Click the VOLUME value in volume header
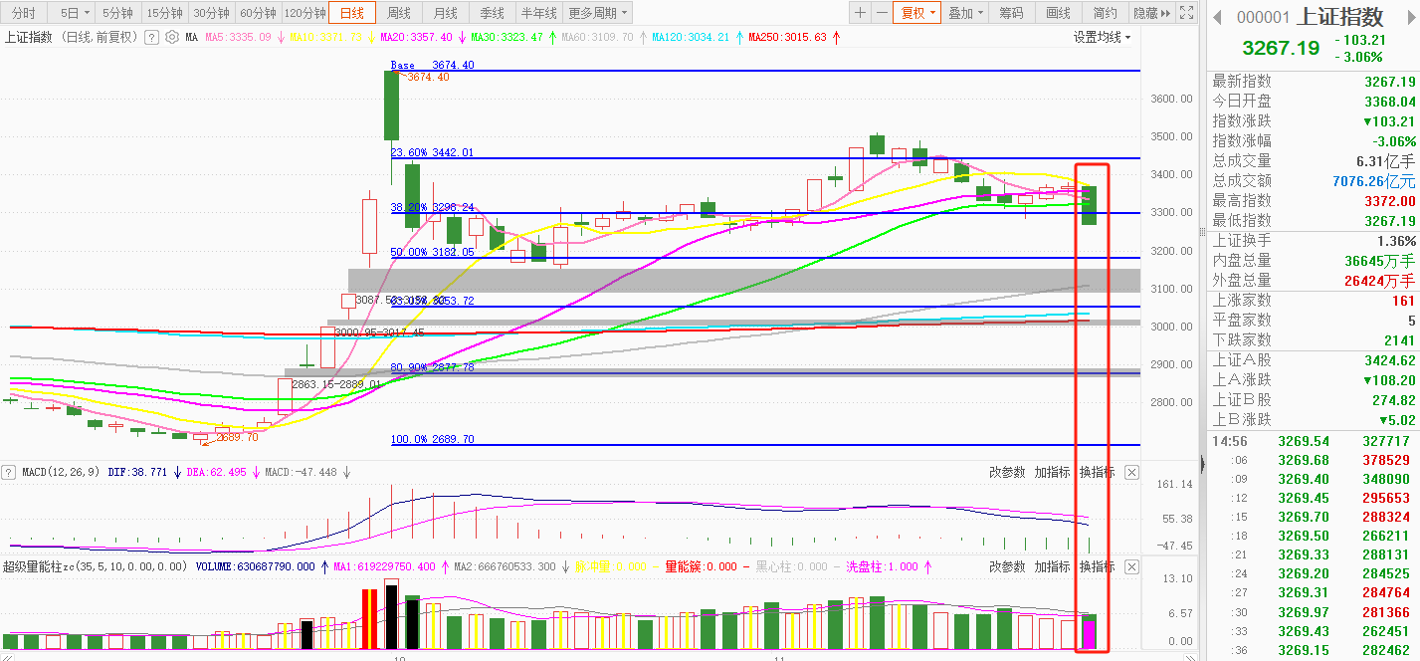This screenshot has height=661, width=1420. (x=254, y=566)
